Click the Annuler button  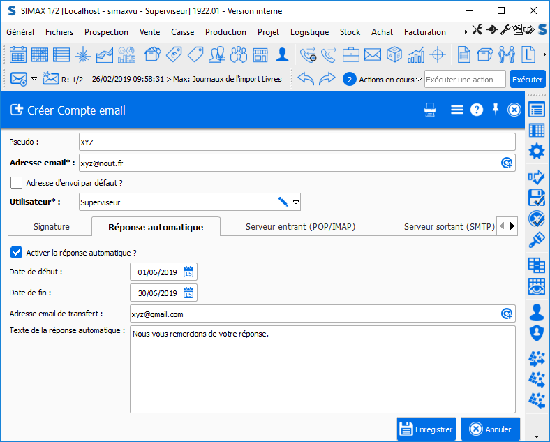point(491,429)
